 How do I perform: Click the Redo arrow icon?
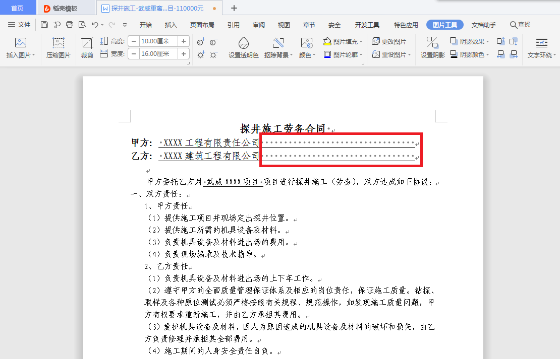click(112, 25)
